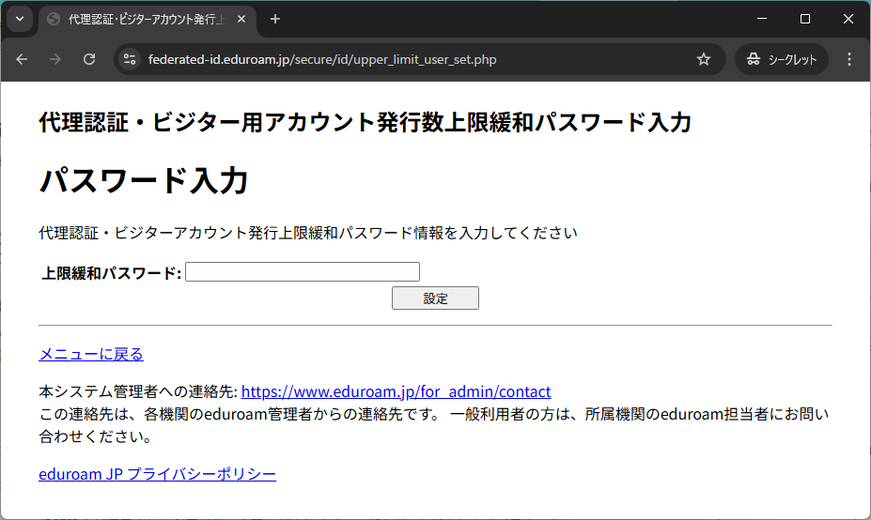Maximize the browser window
The width and height of the screenshot is (871, 520).
pyautogui.click(x=805, y=19)
